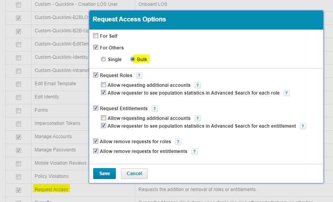
Task: Click help icon for remove requests for entitlements
Action: 195,151
